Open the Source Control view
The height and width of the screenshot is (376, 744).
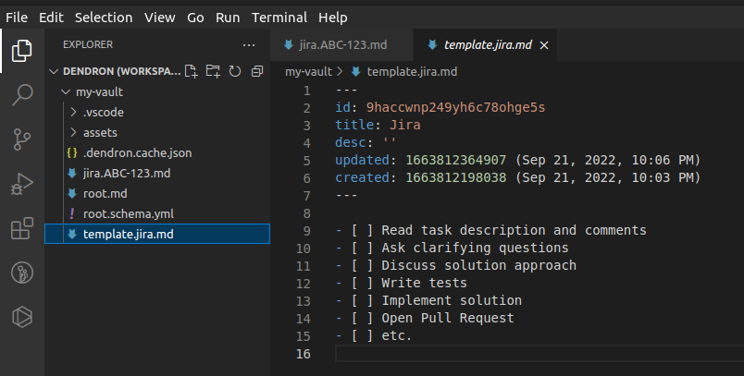[22, 139]
